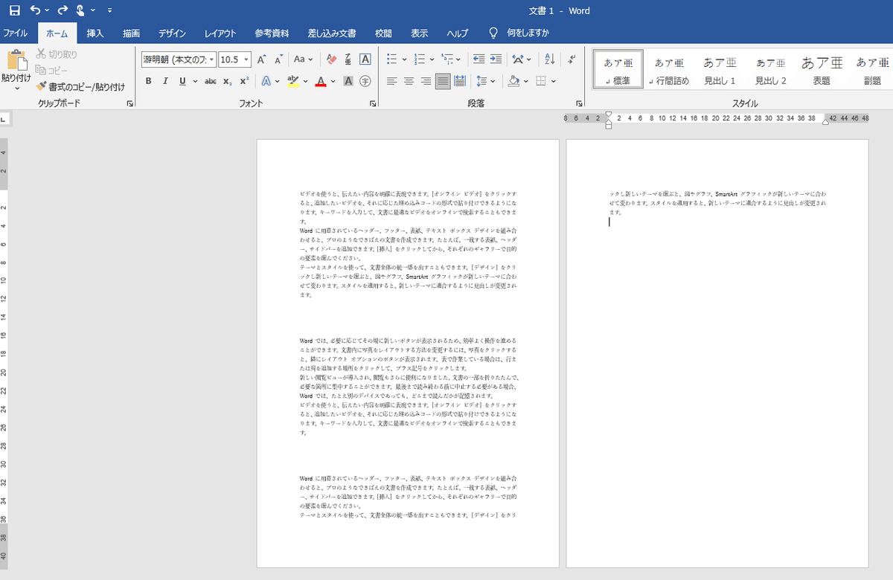Toggle italic formatting
893x580 pixels.
[x=165, y=80]
